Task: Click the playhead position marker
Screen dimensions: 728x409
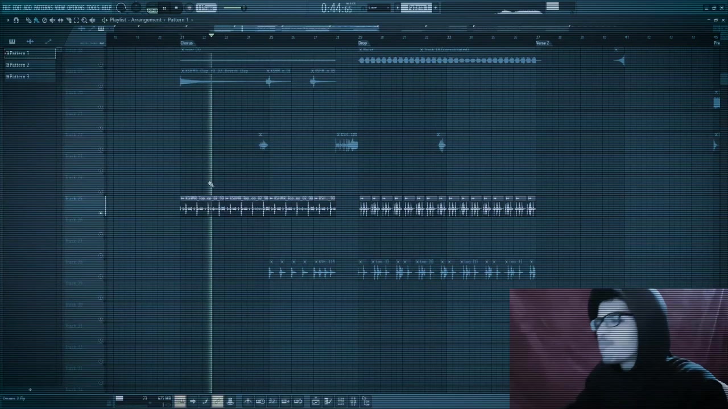Action: coord(211,36)
